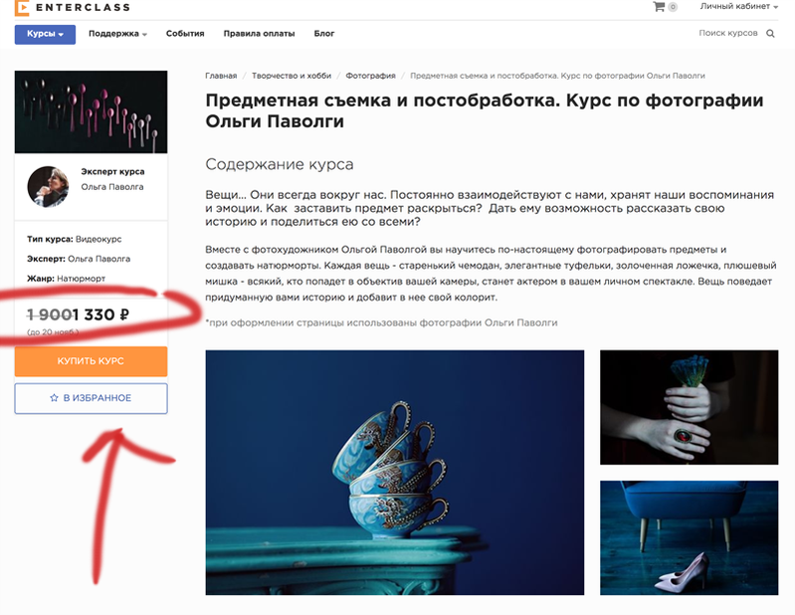
Task: Follow the Главная breadcrumb link
Action: [221, 76]
